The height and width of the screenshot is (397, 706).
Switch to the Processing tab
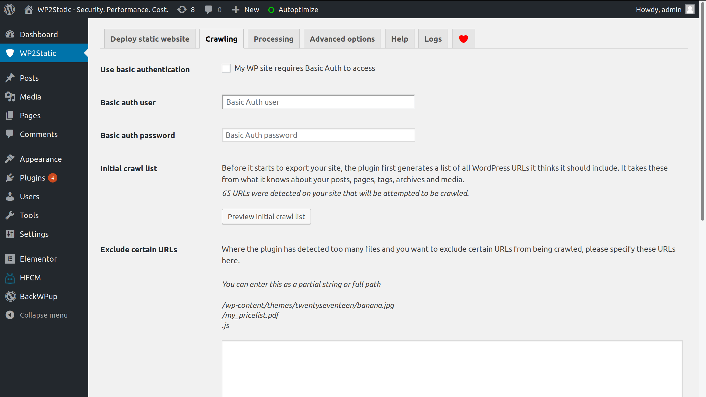(273, 39)
